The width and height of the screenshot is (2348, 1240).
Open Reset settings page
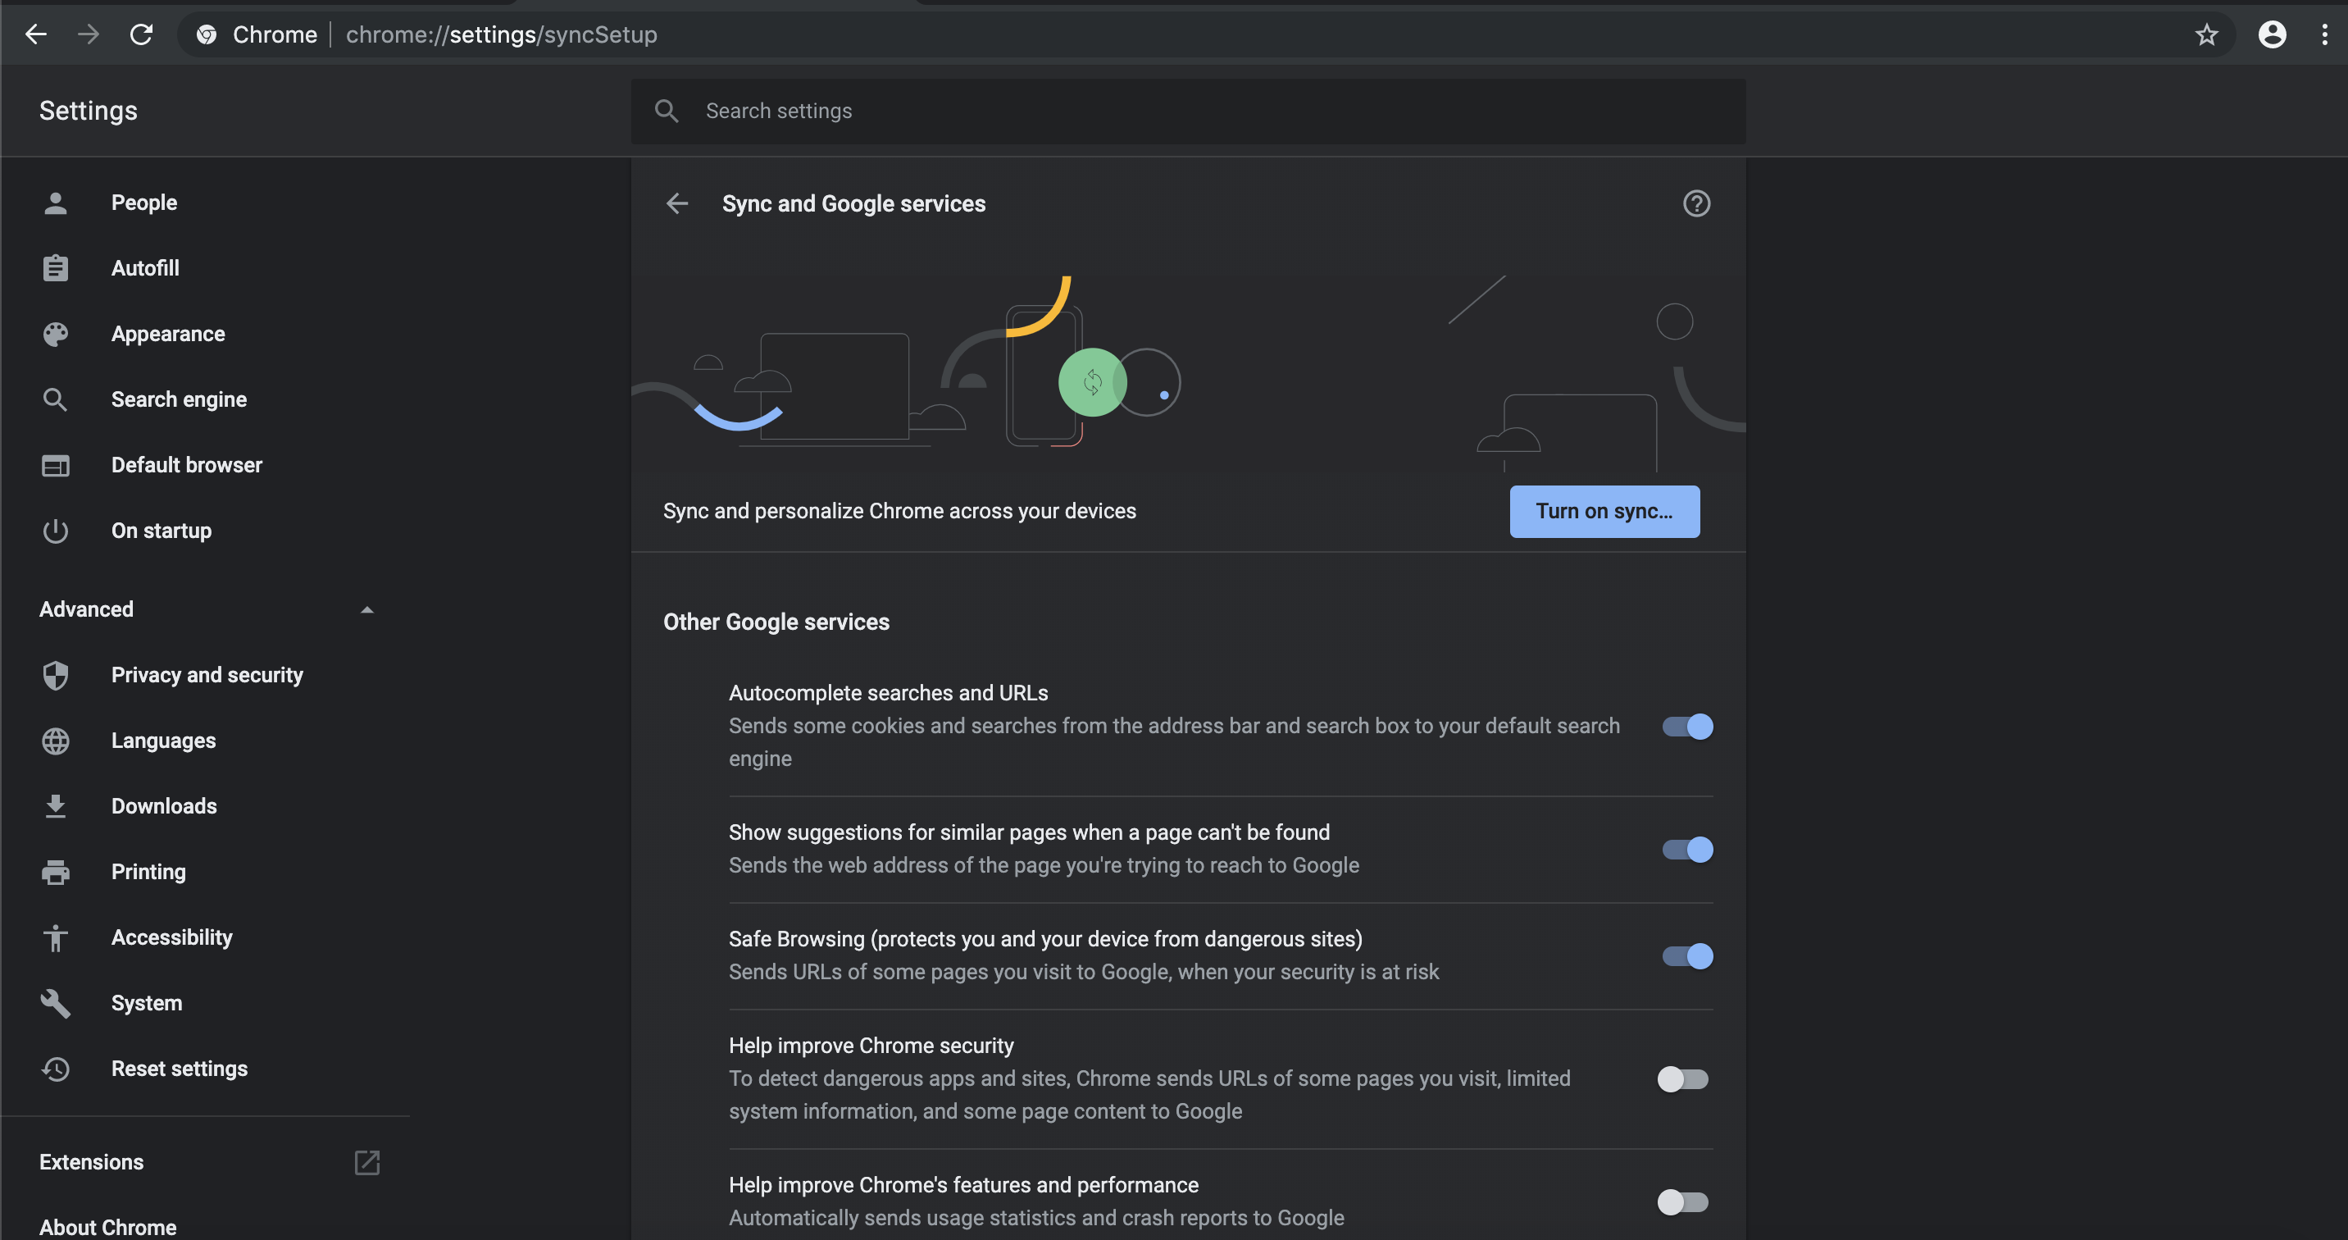(180, 1069)
